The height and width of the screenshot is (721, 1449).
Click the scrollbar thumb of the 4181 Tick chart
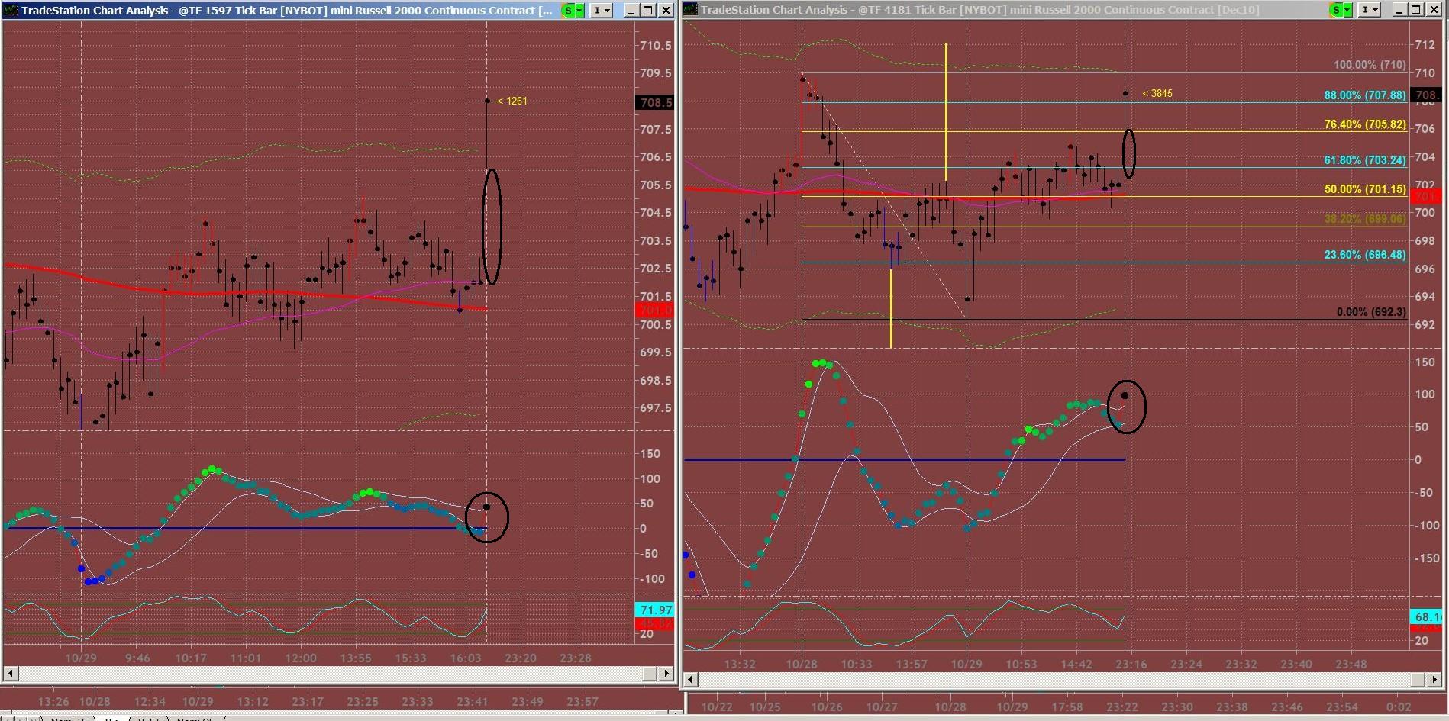[1419, 679]
